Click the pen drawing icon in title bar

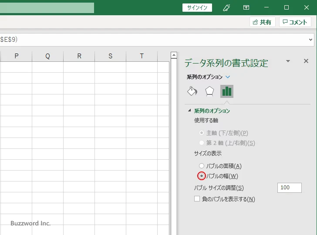pyautogui.click(x=226, y=7)
